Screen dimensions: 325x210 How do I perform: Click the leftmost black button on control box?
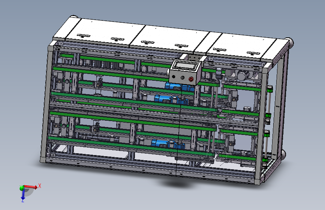174,77
